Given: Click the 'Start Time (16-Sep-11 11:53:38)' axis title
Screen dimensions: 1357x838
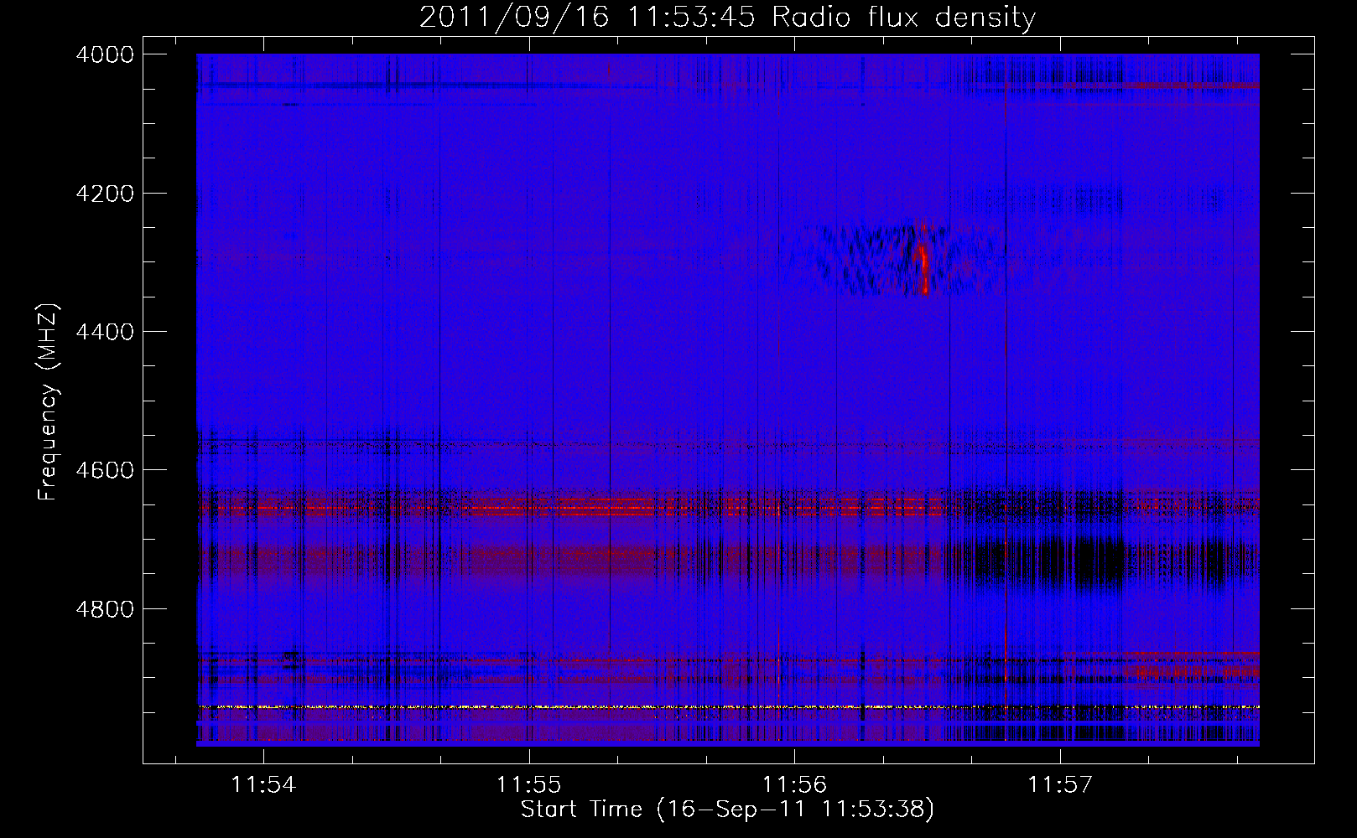Looking at the screenshot, I should tap(727, 810).
